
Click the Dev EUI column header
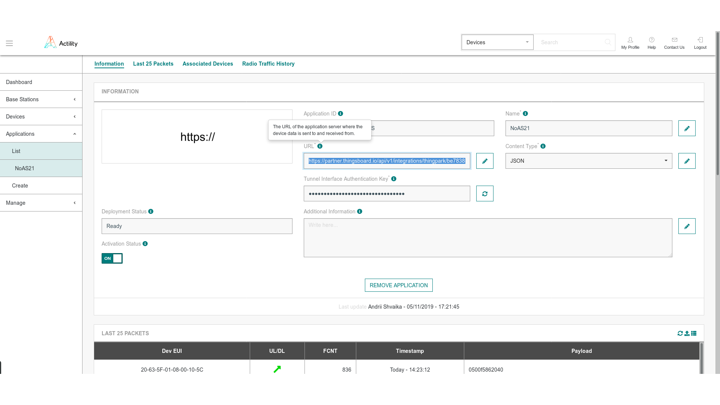click(172, 351)
